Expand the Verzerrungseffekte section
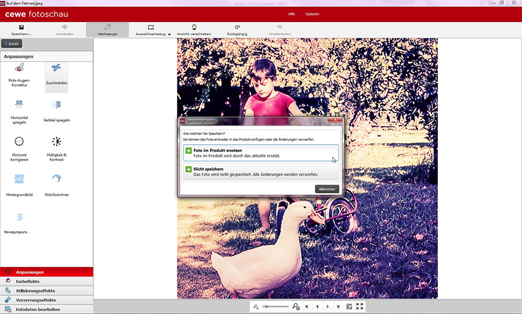522x314 pixels. point(35,300)
